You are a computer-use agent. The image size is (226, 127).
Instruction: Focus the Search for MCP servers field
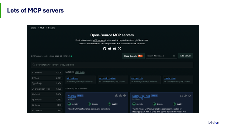pos(112,65)
